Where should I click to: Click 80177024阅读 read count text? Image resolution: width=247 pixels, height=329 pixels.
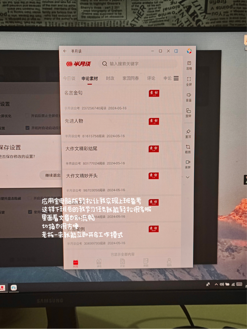coord(94,163)
